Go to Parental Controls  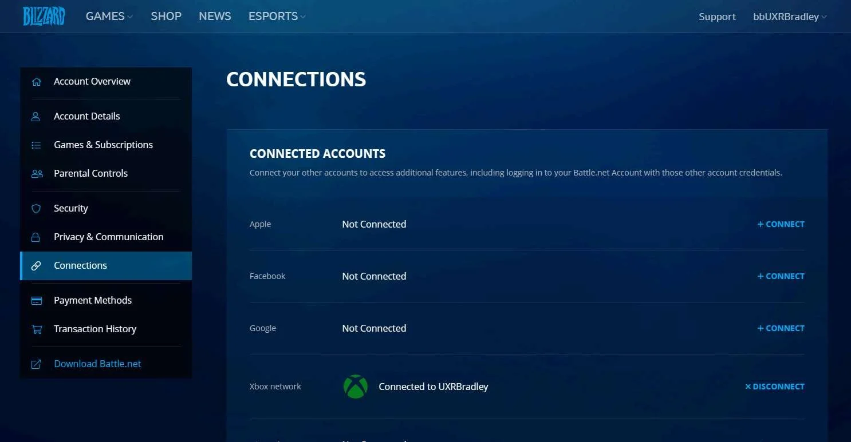click(x=106, y=173)
